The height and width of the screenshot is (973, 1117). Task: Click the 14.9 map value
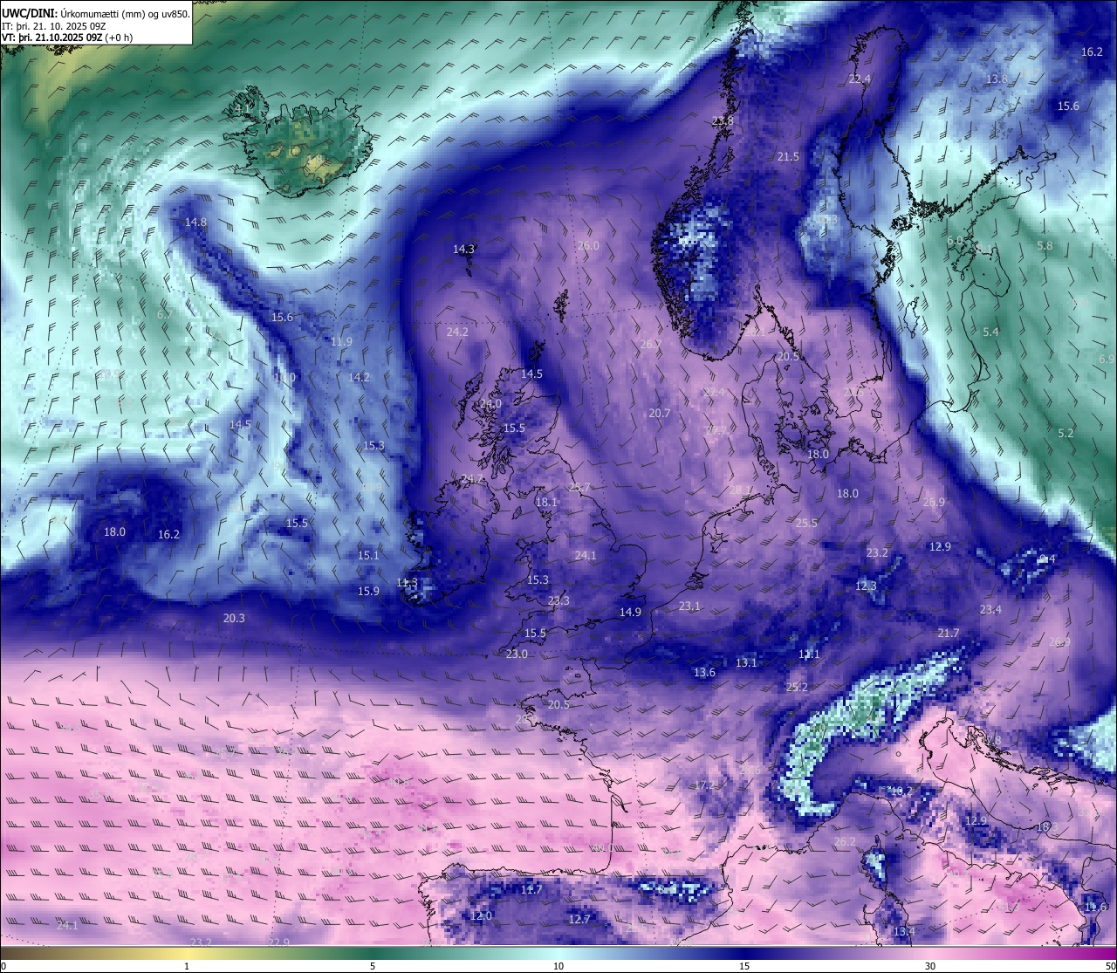tap(630, 612)
